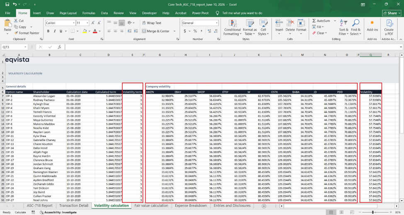
Task: Click the Borders icon
Action: (73, 31)
